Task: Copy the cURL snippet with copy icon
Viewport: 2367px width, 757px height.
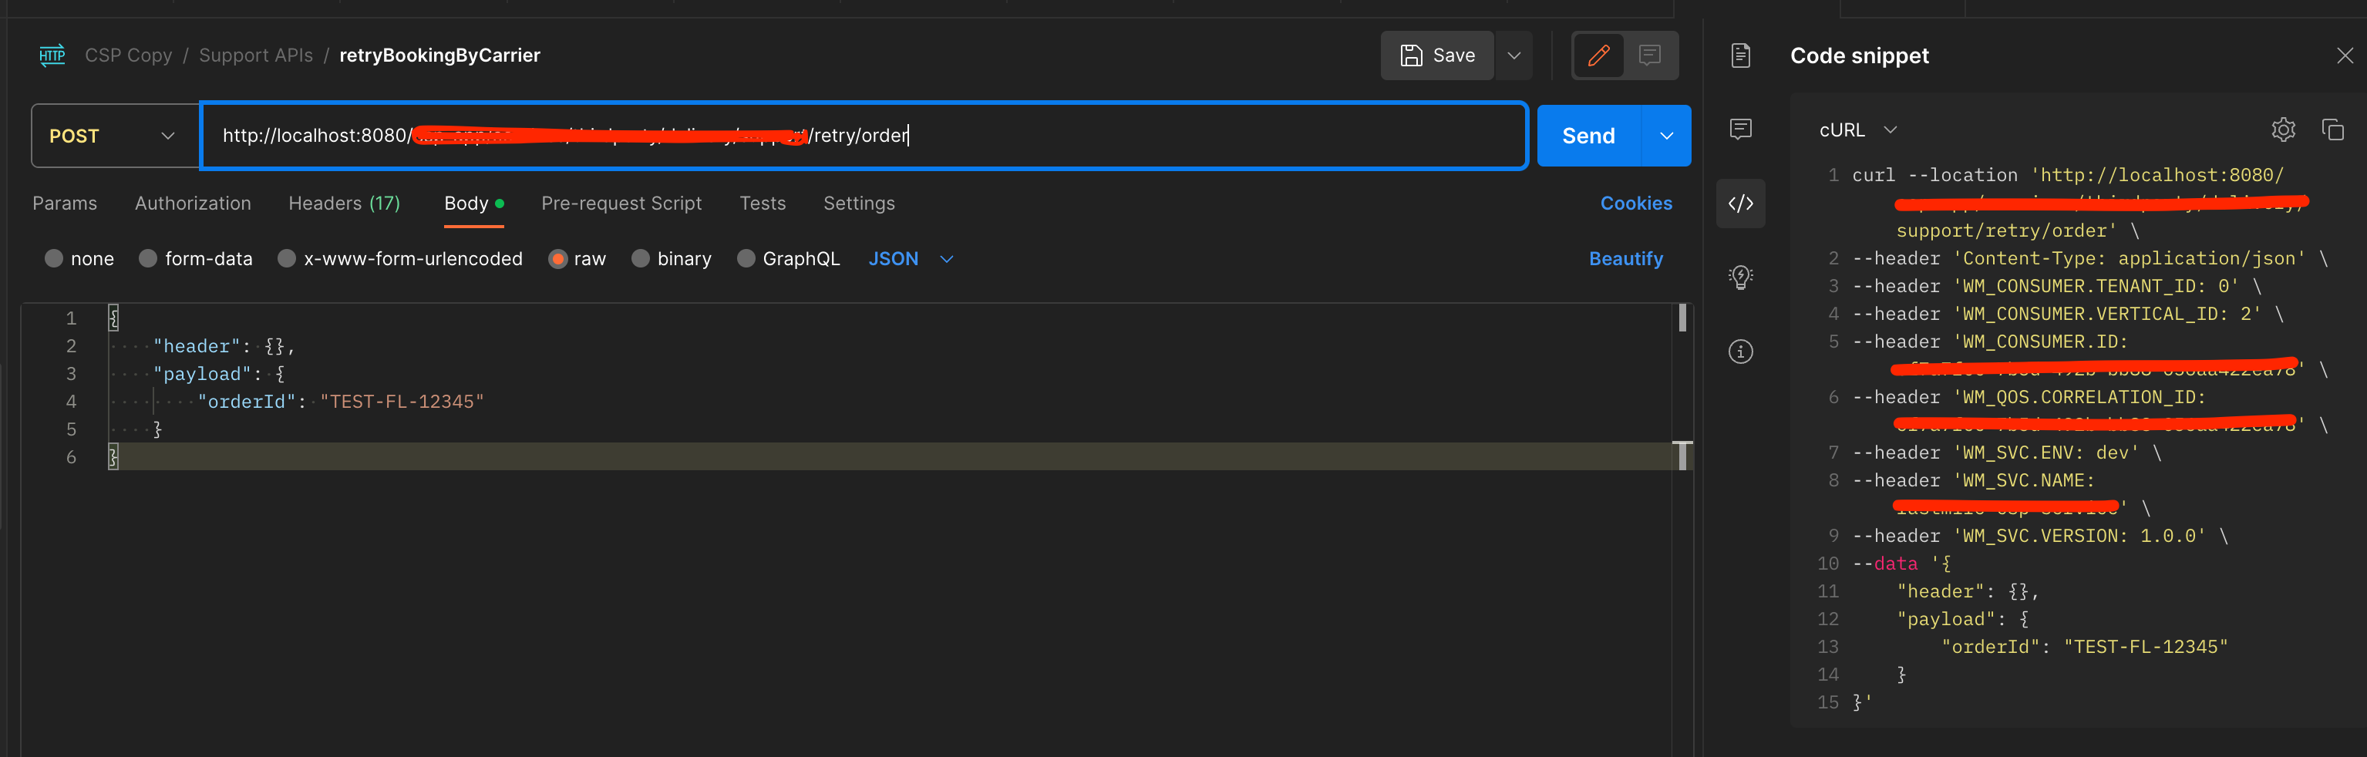Action: click(x=2333, y=130)
